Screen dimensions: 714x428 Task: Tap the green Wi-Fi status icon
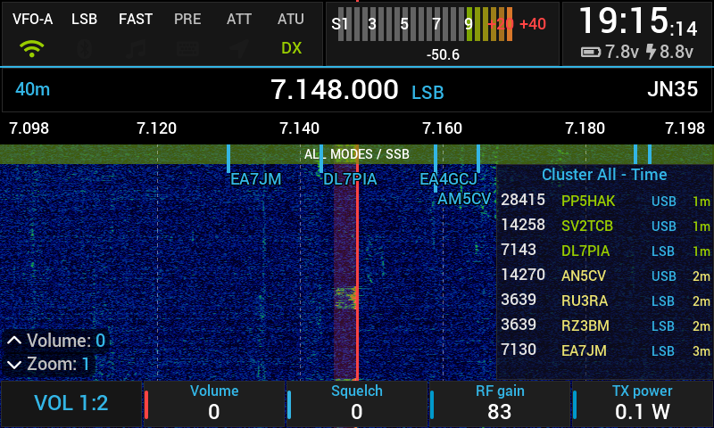pos(32,48)
